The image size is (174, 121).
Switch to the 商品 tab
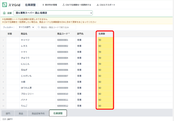pos(21,113)
